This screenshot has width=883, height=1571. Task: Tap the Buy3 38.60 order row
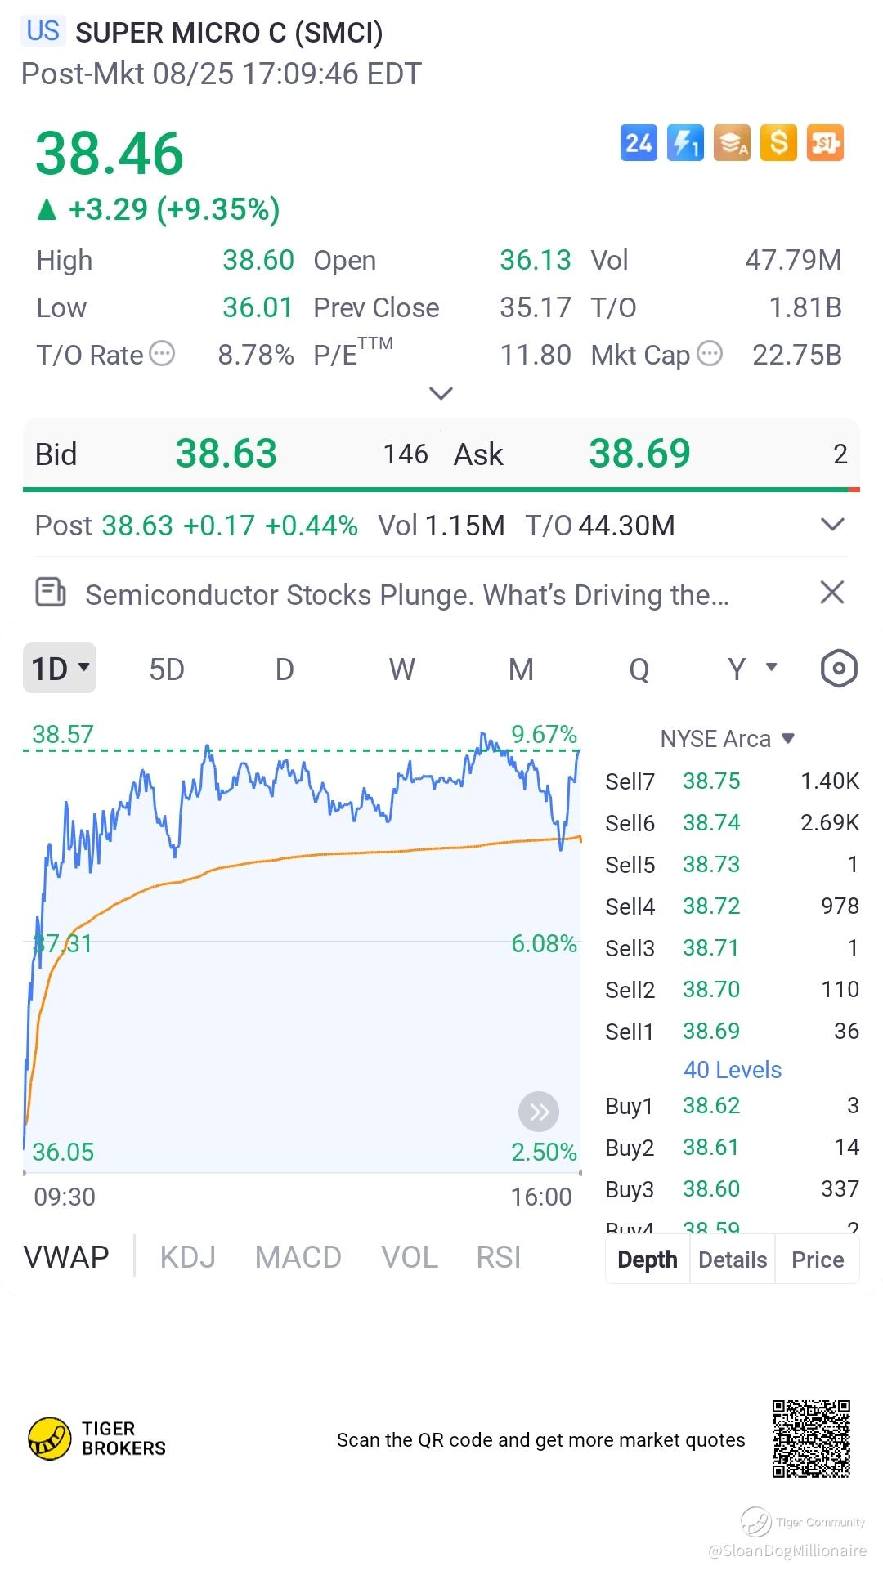tap(733, 1189)
